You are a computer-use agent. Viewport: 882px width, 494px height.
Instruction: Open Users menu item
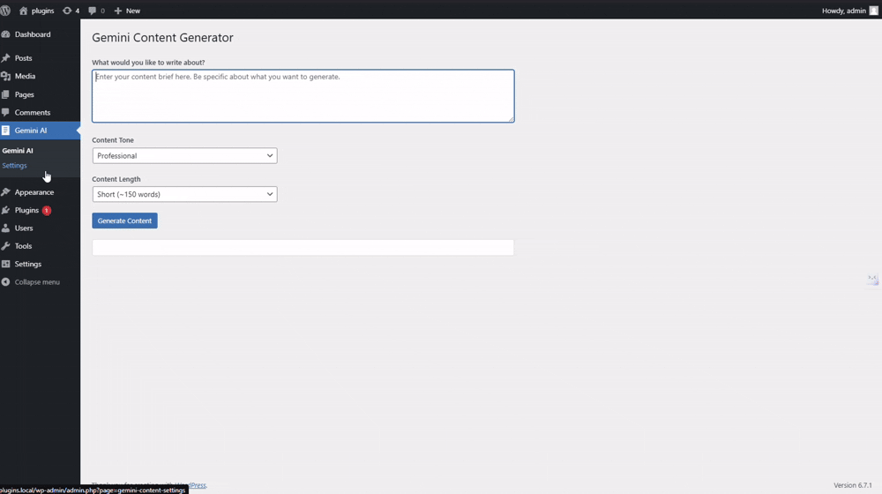coord(24,228)
